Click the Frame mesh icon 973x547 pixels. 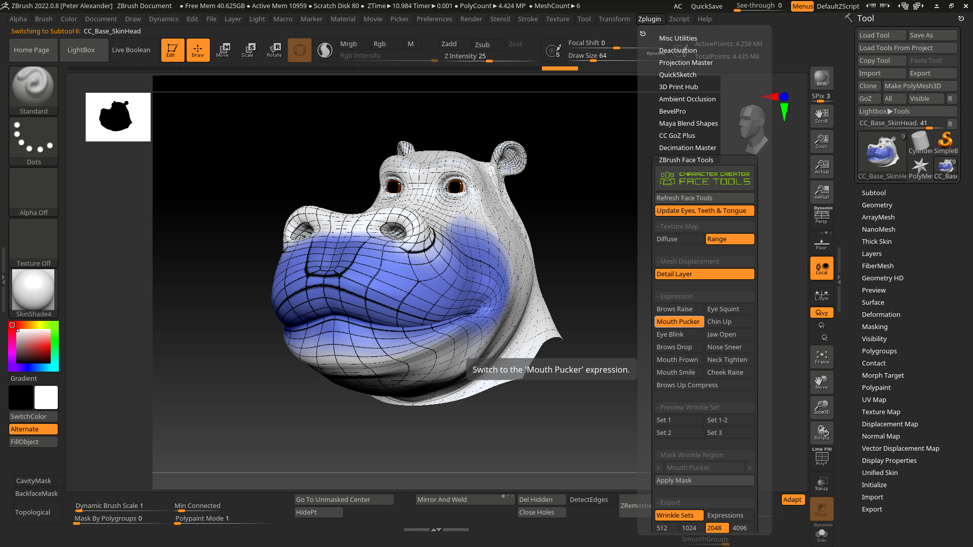tap(821, 357)
